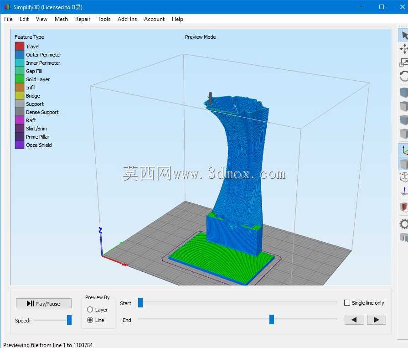Click the Outer Perimeter blue swatch
Image resolution: width=408 pixels, height=348 pixels.
click(20, 54)
